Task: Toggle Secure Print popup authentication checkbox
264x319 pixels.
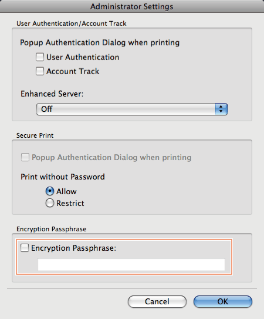Action: pyautogui.click(x=25, y=157)
